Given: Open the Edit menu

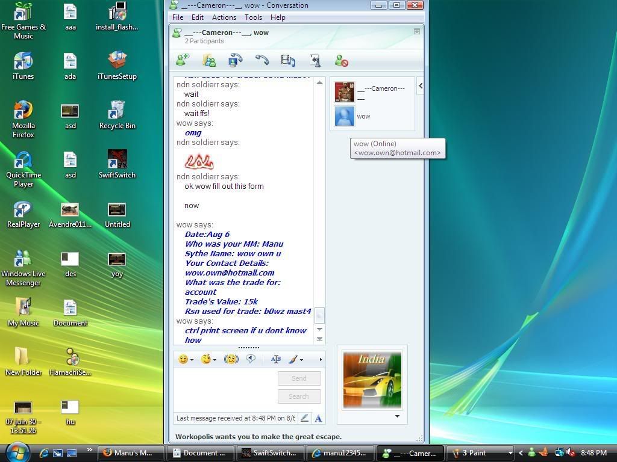Looking at the screenshot, I should pos(197,17).
